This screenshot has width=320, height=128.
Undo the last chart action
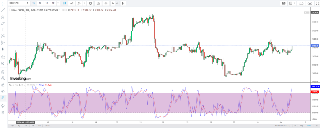(112, 3)
